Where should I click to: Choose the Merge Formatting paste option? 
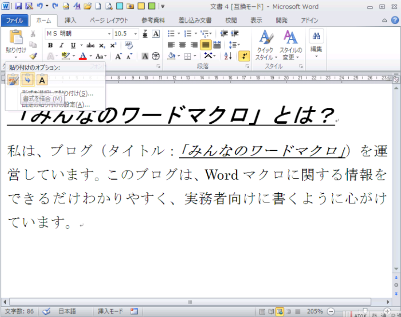(28, 80)
